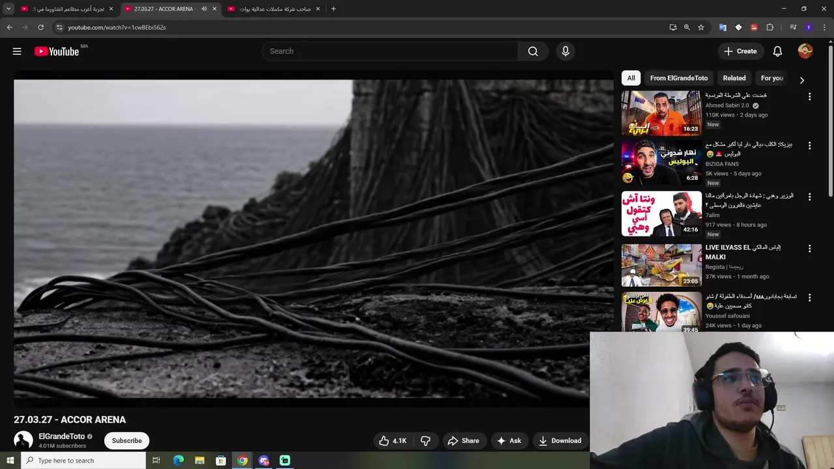This screenshot has width=834, height=469.
Task: Open the 23:05 Ilyass El Malki thumbnail
Action: (x=661, y=265)
